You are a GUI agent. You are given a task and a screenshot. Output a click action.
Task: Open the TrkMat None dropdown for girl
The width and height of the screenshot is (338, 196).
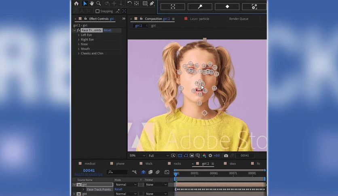[x=156, y=185]
